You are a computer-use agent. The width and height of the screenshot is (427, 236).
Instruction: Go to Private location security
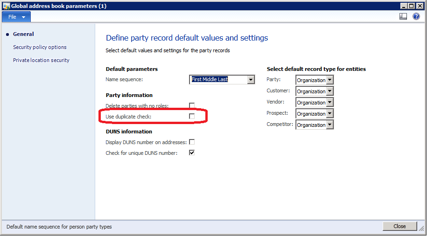pos(41,60)
